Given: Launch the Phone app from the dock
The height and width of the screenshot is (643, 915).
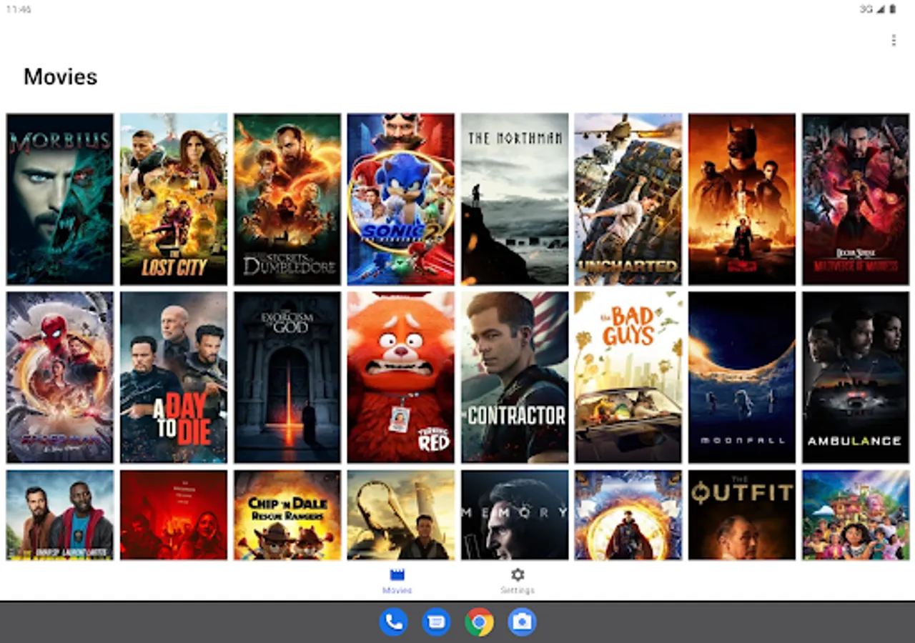Looking at the screenshot, I should (x=394, y=622).
